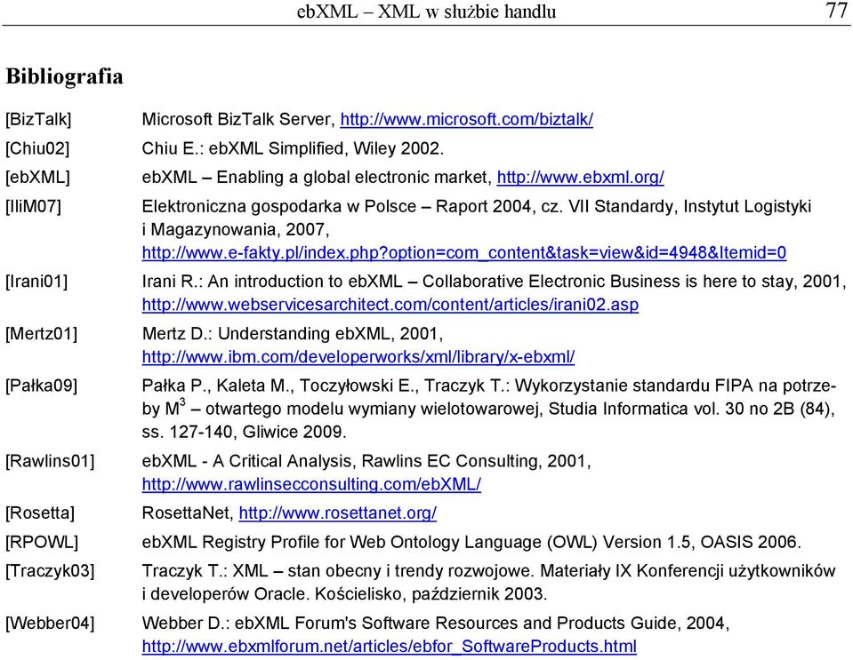
Task: Click 'ss. 127-140, Gliwice 2009.'
Action: point(244,432)
